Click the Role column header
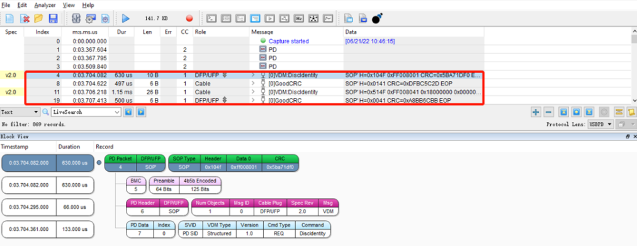The width and height of the screenshot is (637, 246). click(x=221, y=31)
